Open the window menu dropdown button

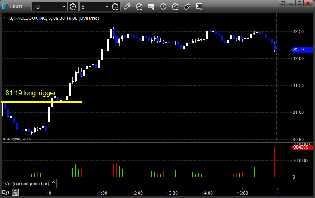[x=283, y=3]
